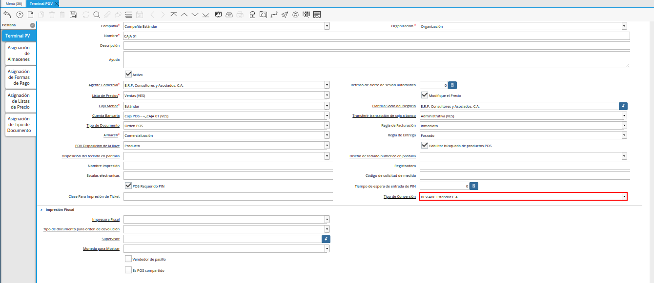Expand the Tipo de Conversión dropdown
654x283 pixels.
[x=624, y=197]
